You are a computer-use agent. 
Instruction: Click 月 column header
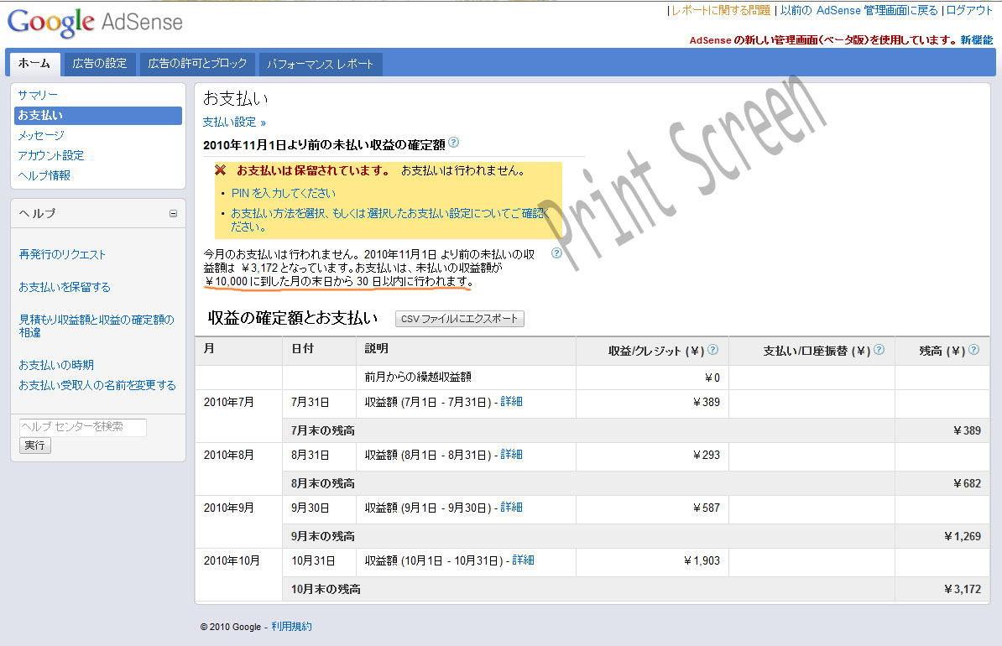pyautogui.click(x=209, y=349)
